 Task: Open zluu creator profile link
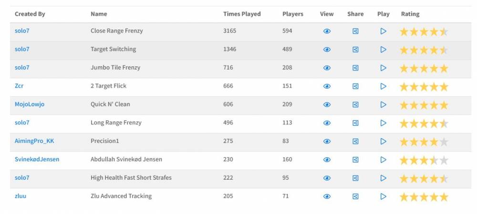pos(21,196)
